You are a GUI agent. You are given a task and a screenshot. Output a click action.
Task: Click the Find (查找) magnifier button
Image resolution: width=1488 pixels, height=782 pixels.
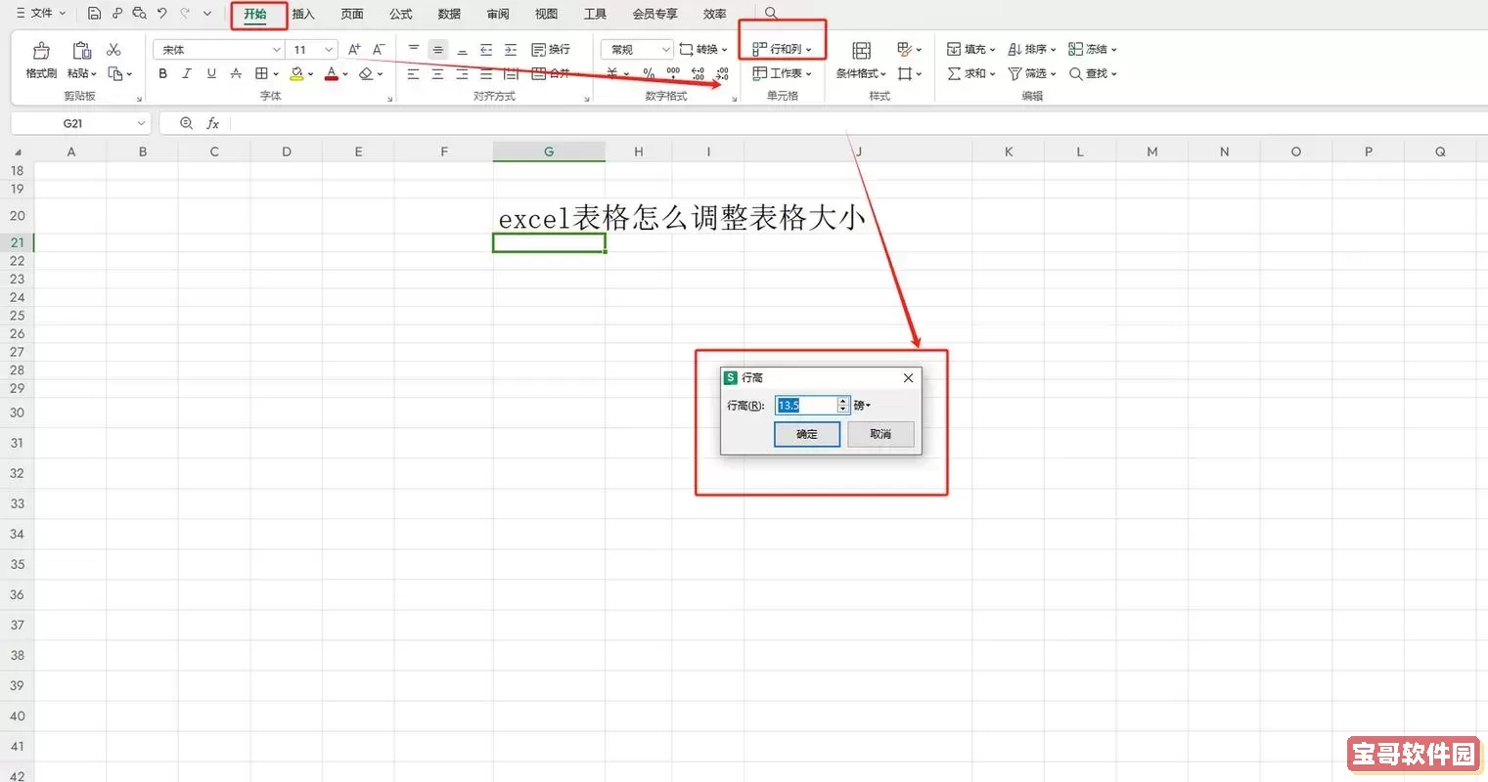(x=1093, y=73)
